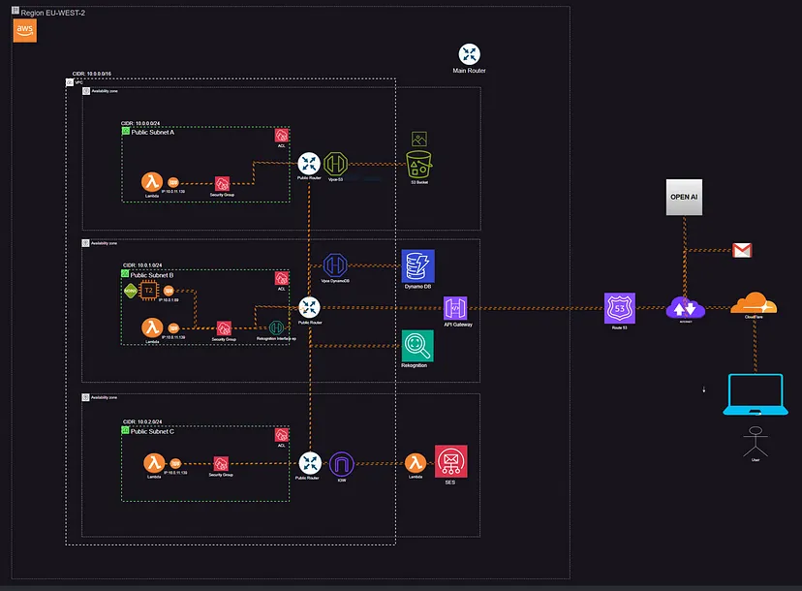This screenshot has width=802, height=591.
Task: Select the Rekognition Interface endpoint icon
Action: 276,327
